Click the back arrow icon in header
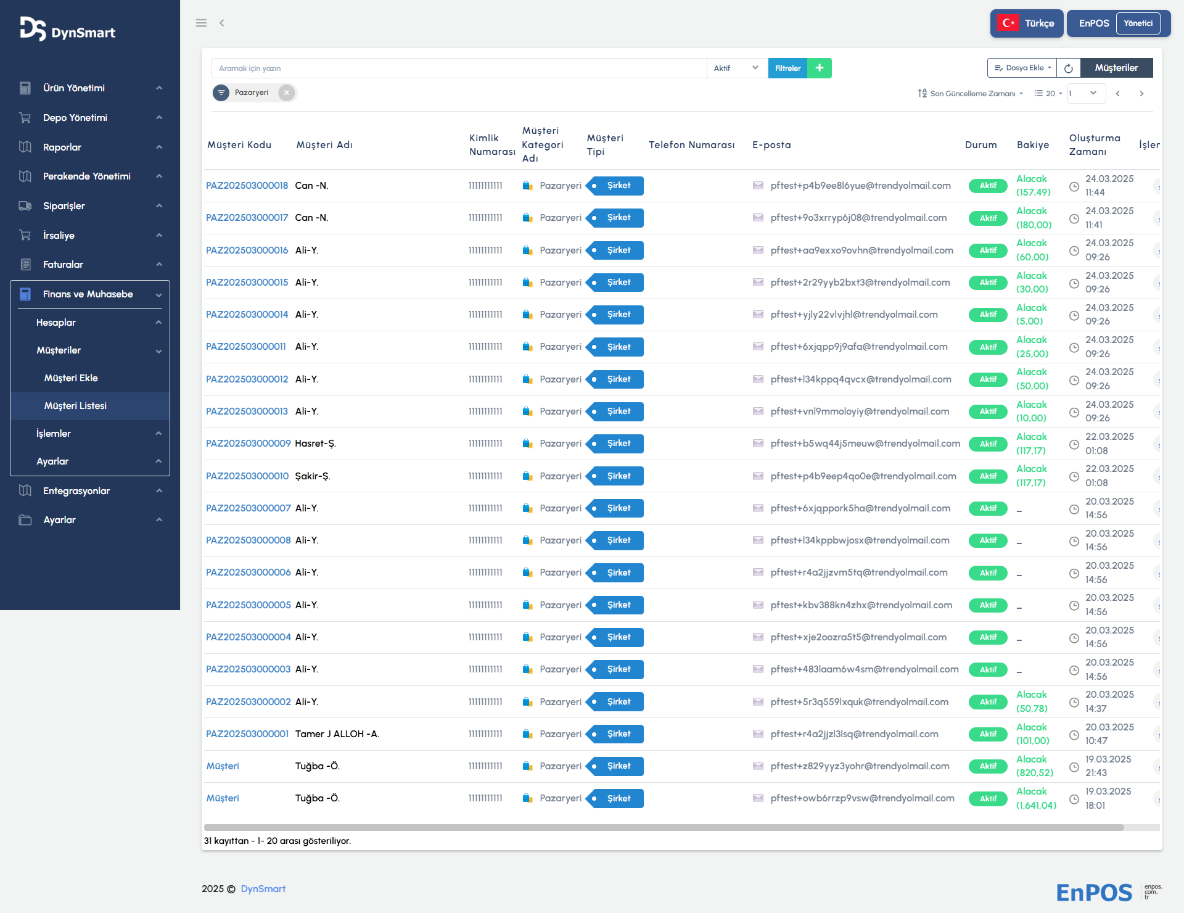1184x913 pixels. click(x=222, y=23)
